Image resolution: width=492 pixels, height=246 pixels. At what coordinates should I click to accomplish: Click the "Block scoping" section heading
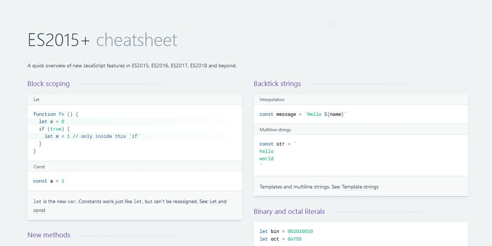[49, 84]
